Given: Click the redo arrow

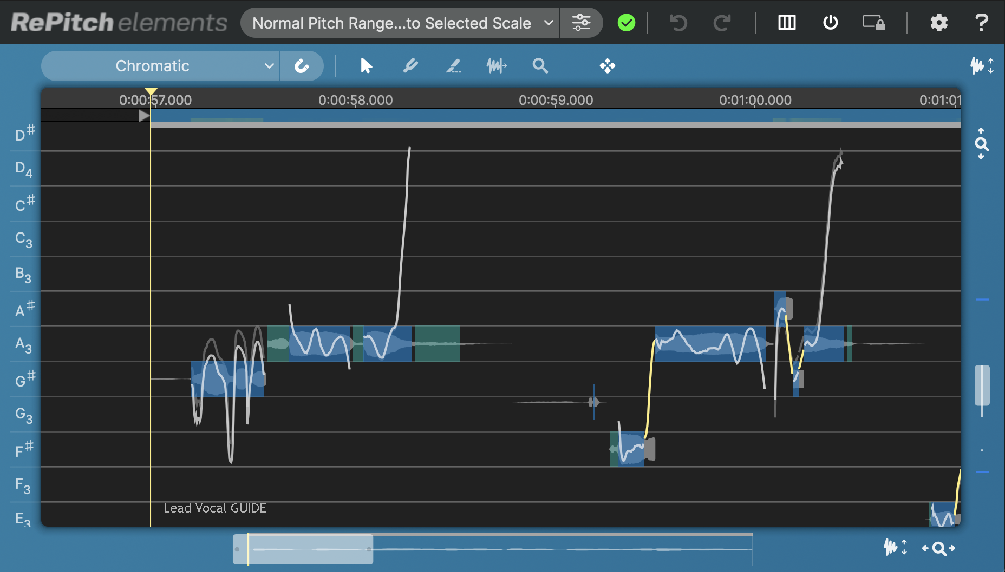Looking at the screenshot, I should [x=722, y=23].
